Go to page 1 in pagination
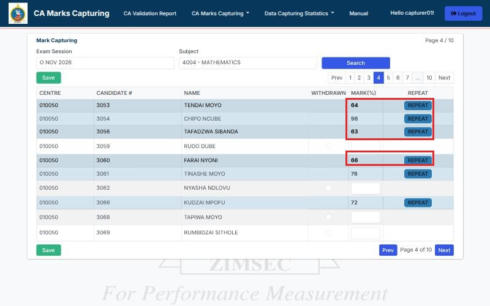 (350, 78)
